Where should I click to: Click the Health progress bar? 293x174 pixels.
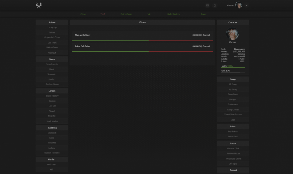click(233, 68)
